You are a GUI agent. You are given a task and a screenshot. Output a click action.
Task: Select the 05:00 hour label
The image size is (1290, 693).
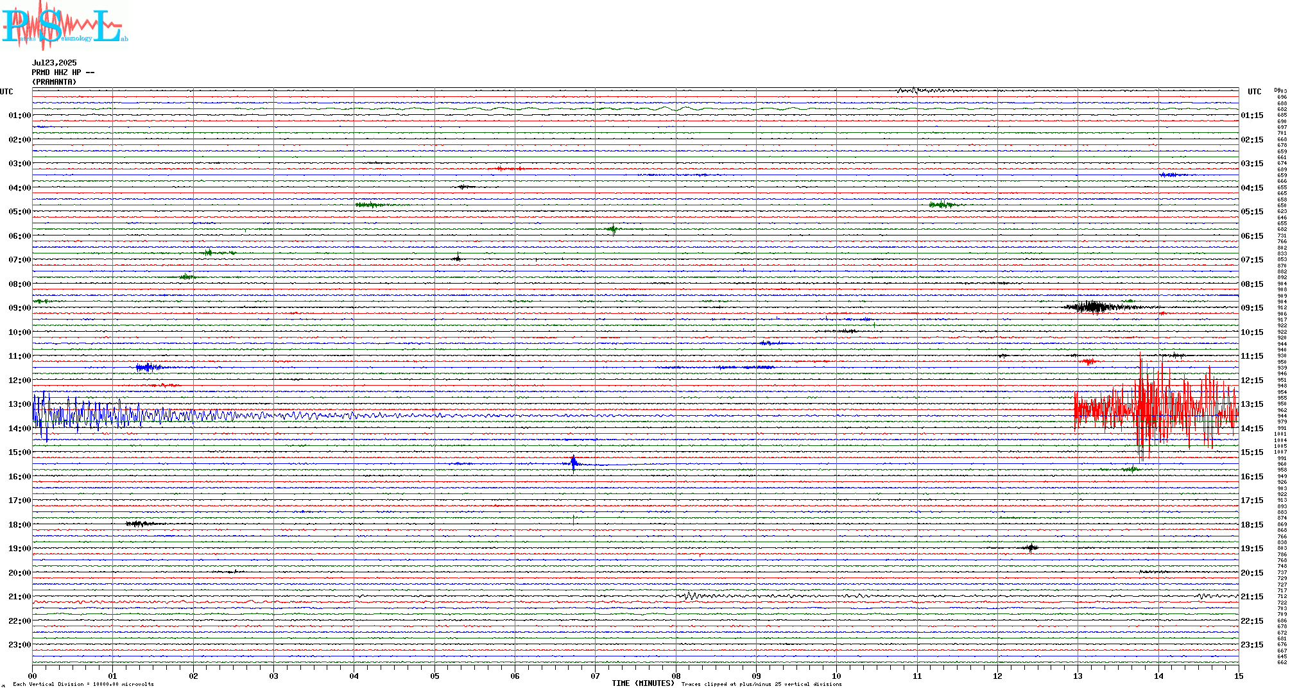20,212
